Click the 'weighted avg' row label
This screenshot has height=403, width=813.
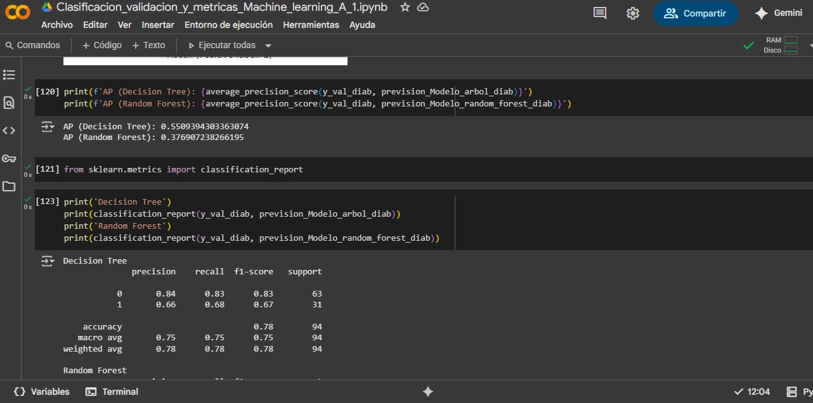pos(93,349)
